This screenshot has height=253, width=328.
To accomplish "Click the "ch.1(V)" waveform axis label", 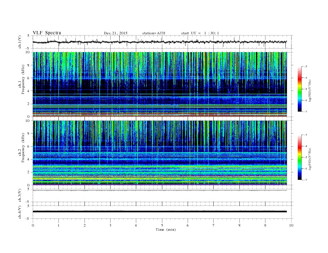I will coord(20,42).
